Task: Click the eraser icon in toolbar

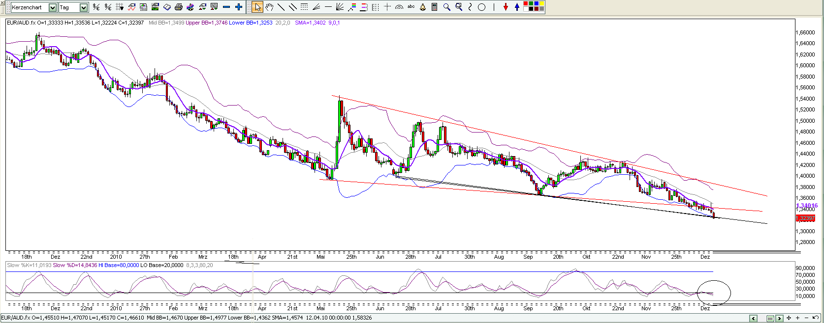Action: point(167,7)
